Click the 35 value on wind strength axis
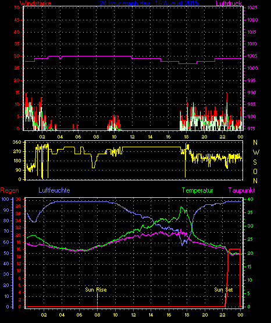Viewport: 271px width, 323px height. [x=17, y=44]
